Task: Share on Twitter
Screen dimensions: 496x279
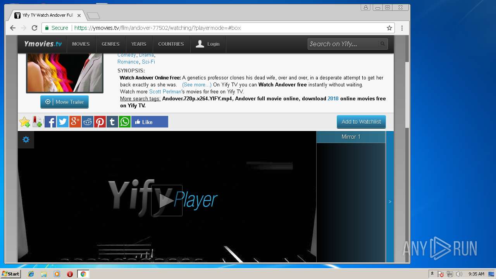Action: (63, 122)
